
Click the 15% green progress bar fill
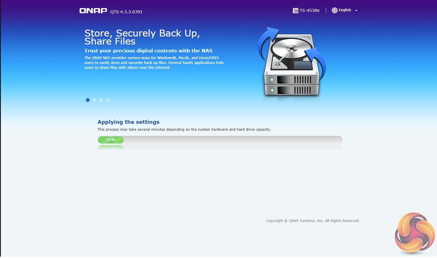[x=111, y=140]
